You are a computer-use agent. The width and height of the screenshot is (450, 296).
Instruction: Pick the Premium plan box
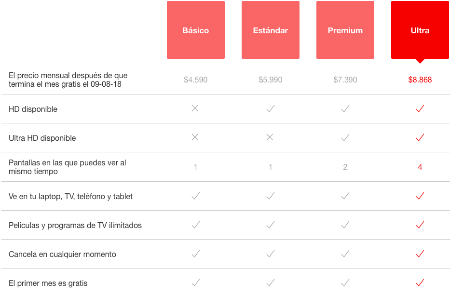coord(345,30)
